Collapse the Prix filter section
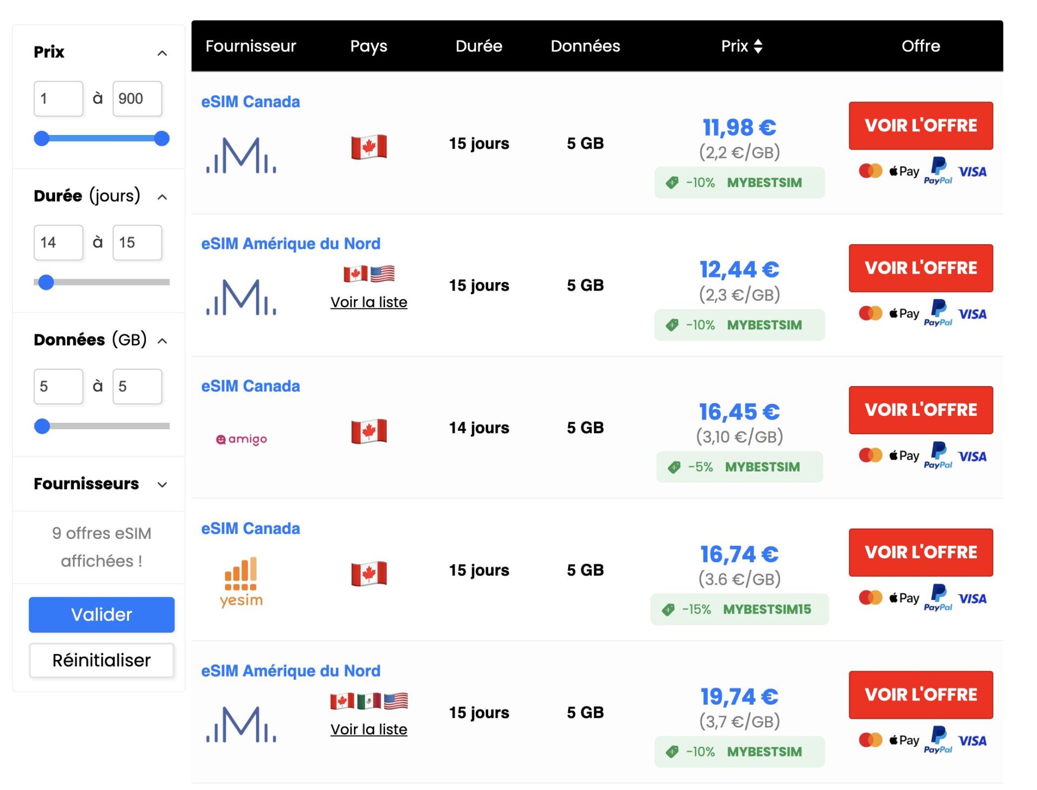 click(x=162, y=53)
